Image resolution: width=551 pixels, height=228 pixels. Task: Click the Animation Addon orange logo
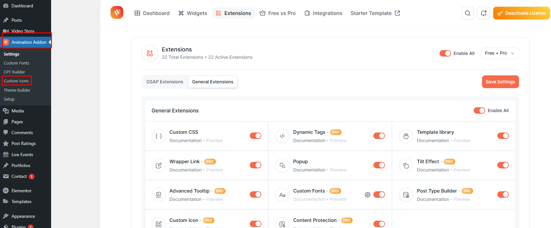click(x=117, y=12)
